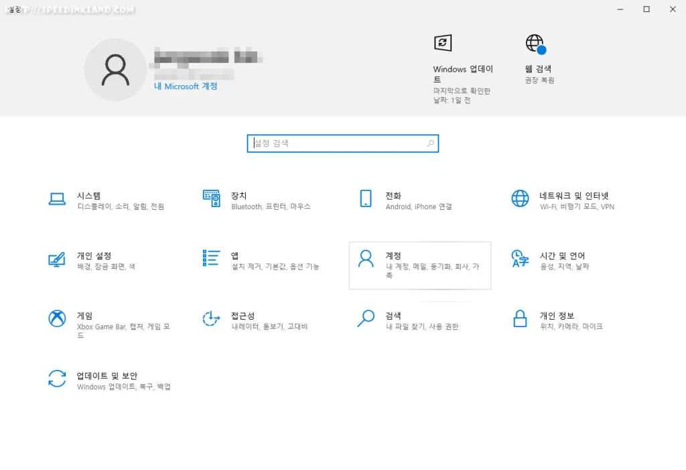The image size is (686, 470).
Task: Click the user profile avatar picture
Action: pyautogui.click(x=115, y=70)
